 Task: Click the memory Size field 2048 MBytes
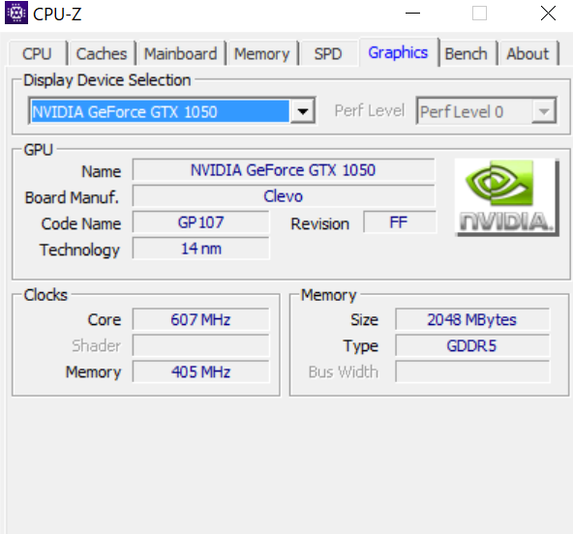pyautogui.click(x=472, y=319)
